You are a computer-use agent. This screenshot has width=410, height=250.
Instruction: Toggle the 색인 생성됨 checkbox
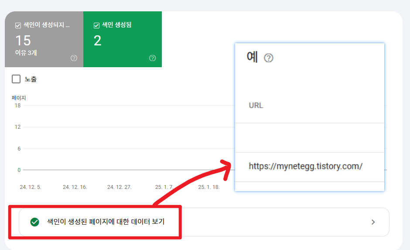[96, 25]
